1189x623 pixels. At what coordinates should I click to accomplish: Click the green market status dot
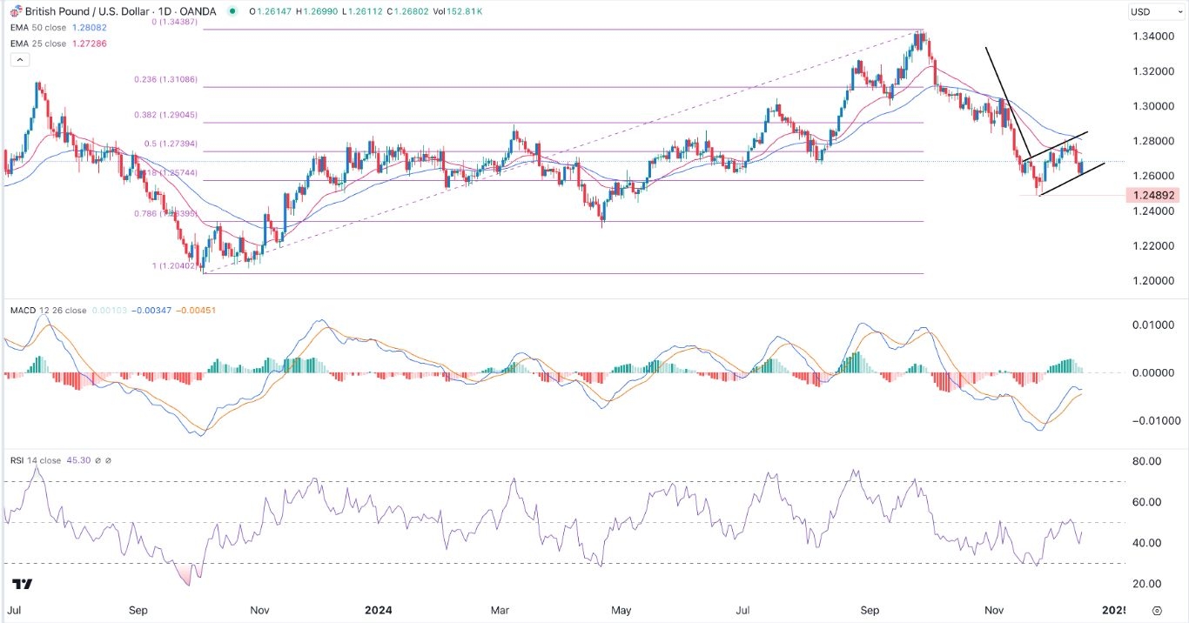tap(231, 11)
